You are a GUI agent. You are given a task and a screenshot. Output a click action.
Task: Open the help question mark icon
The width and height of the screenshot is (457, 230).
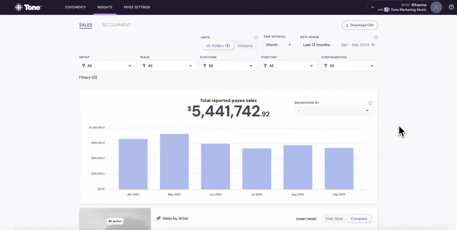[451, 7]
